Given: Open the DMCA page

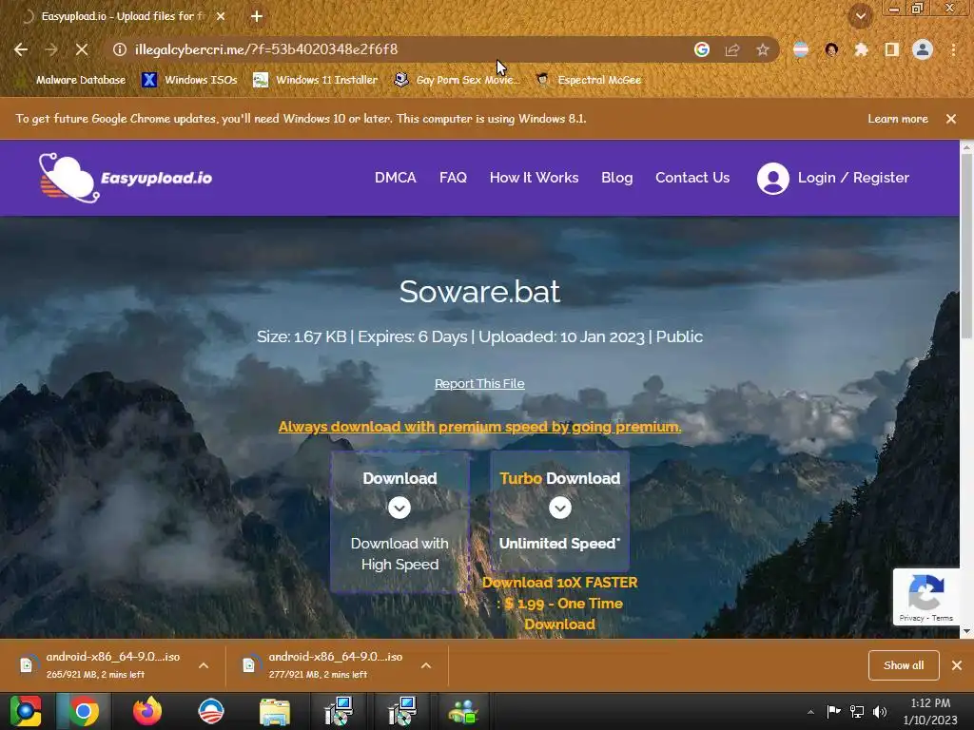Looking at the screenshot, I should (x=395, y=178).
